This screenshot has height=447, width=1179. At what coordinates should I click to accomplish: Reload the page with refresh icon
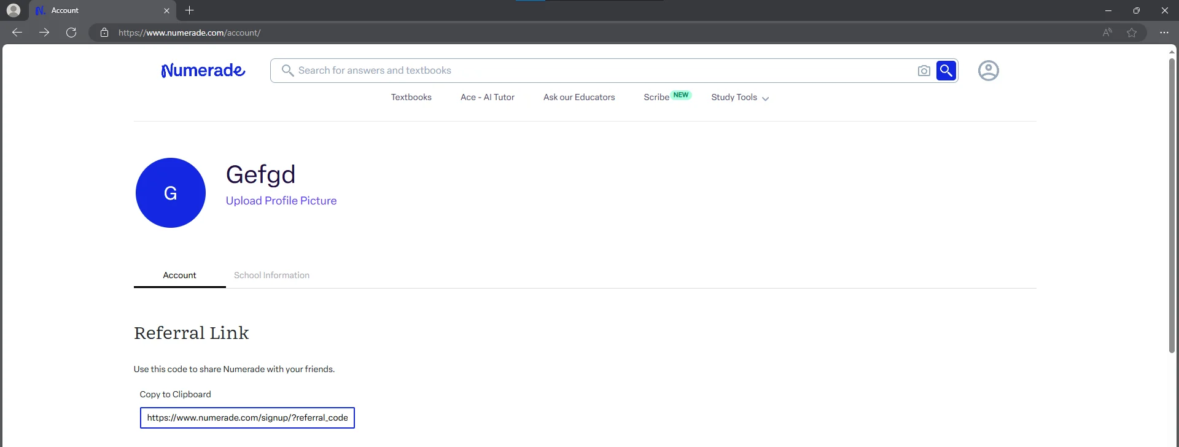[71, 33]
